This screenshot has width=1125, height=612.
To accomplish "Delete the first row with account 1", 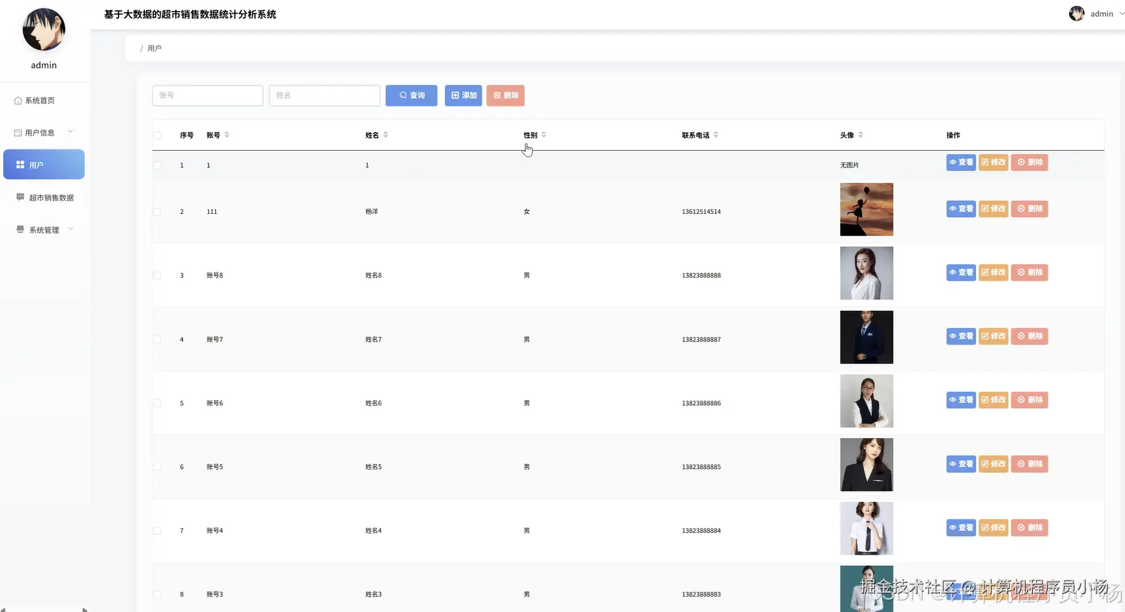I will pyautogui.click(x=1029, y=162).
